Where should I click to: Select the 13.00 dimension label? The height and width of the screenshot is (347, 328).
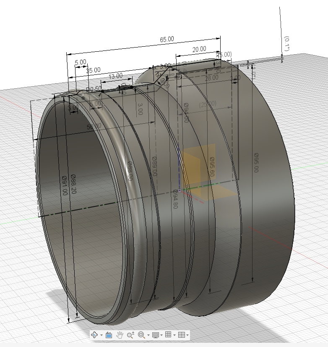pyautogui.click(x=116, y=76)
